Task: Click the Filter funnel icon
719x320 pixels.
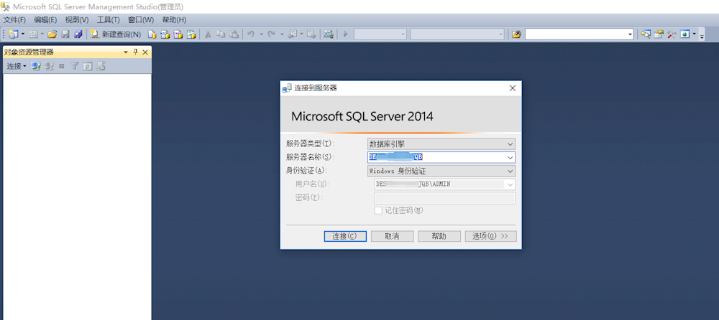Action: tap(74, 67)
